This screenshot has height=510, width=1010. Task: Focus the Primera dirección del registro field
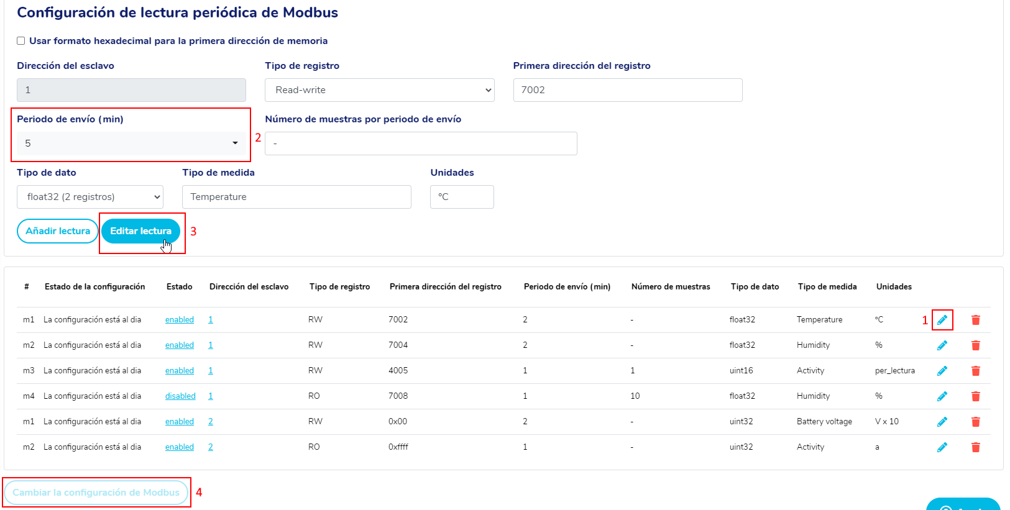627,90
